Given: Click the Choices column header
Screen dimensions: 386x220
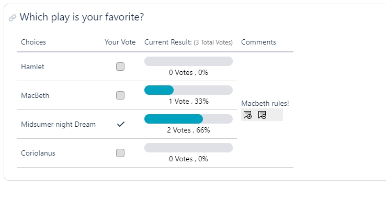Looking at the screenshot, I should pyautogui.click(x=33, y=42).
